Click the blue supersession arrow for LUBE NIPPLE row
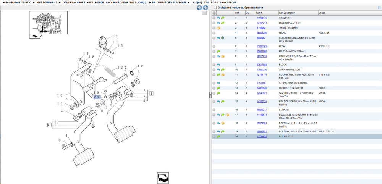382x184 pixels. pos(218,23)
